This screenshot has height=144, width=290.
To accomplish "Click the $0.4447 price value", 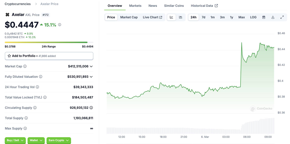I will (22, 25).
